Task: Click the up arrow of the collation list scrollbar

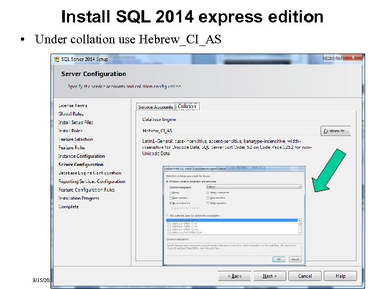Action: coord(300,220)
